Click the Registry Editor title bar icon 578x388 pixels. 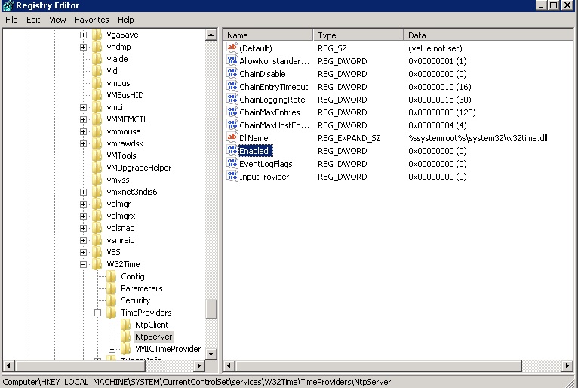click(8, 5)
